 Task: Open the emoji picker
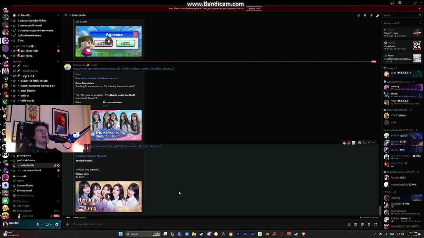(369, 224)
